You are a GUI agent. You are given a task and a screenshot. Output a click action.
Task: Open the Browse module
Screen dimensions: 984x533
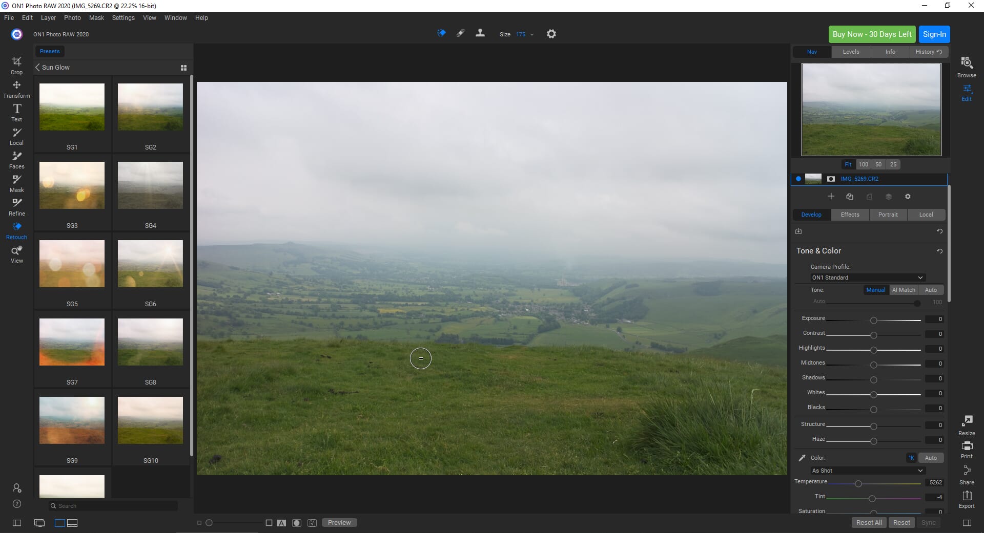click(967, 67)
